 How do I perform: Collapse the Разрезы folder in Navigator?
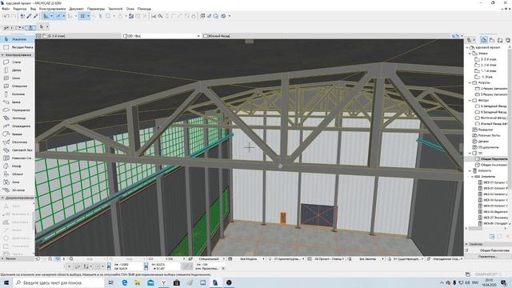pos(470,82)
